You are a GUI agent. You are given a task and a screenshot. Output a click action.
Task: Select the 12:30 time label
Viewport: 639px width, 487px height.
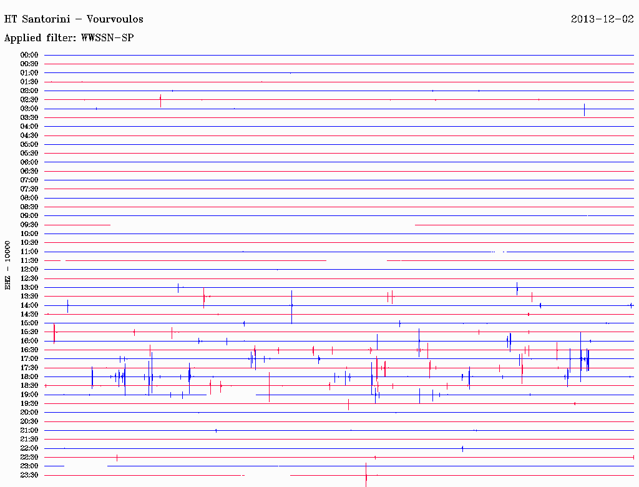[29, 278]
